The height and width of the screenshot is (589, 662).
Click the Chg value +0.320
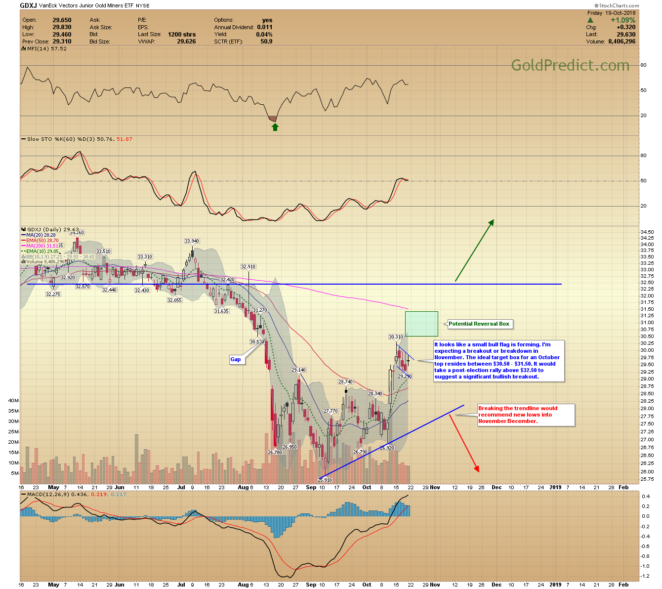pyautogui.click(x=626, y=27)
